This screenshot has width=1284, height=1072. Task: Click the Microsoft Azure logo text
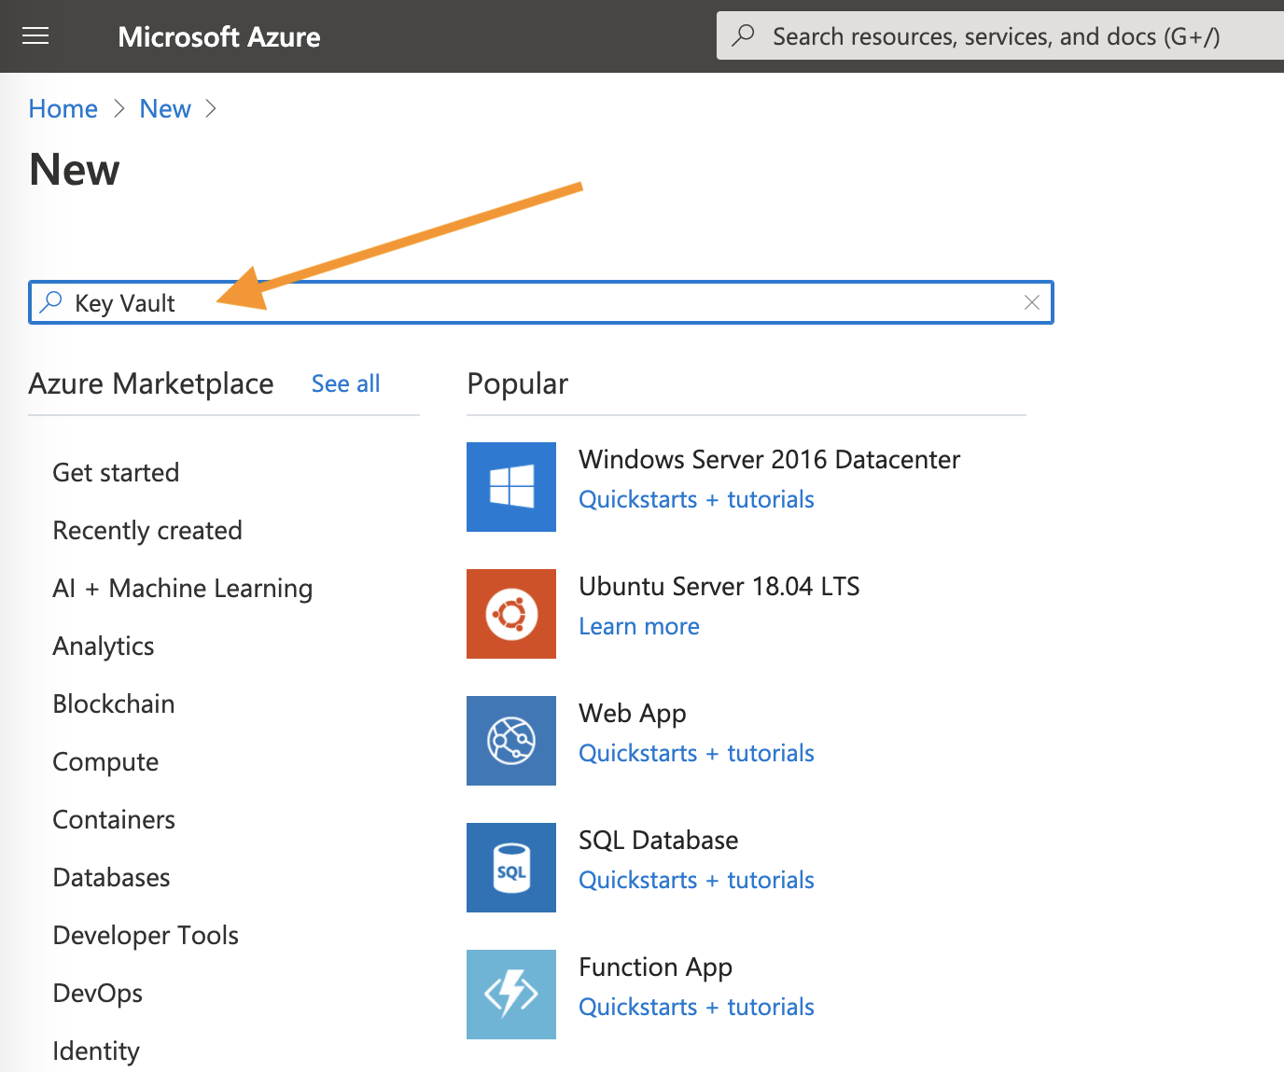pyautogui.click(x=219, y=36)
